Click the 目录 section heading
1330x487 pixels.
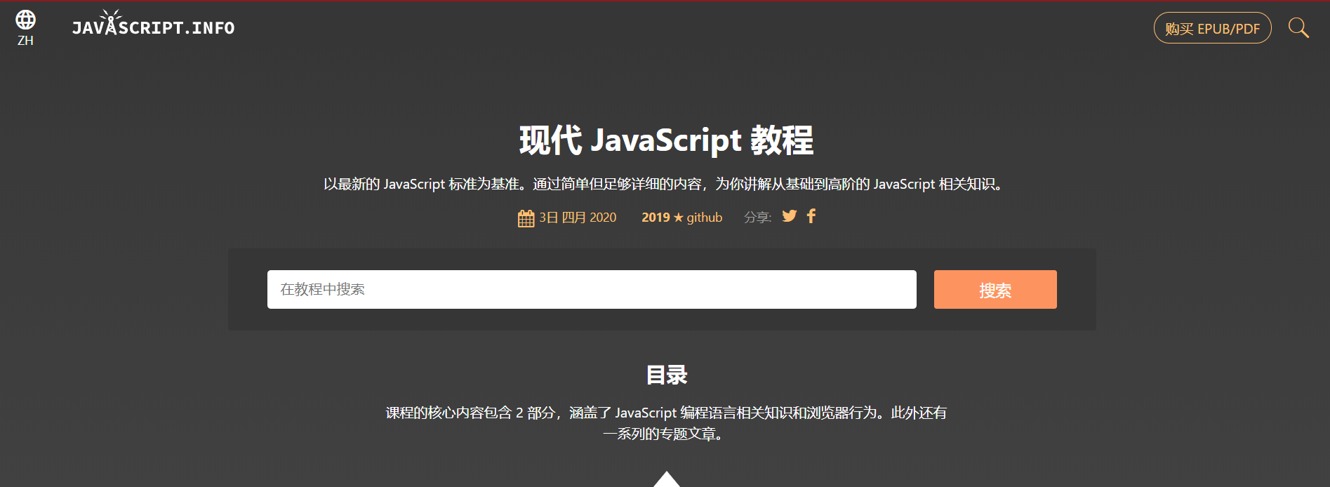666,375
